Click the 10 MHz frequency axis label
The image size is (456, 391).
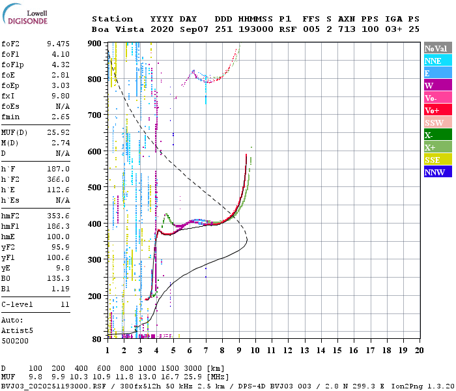click(x=255, y=351)
